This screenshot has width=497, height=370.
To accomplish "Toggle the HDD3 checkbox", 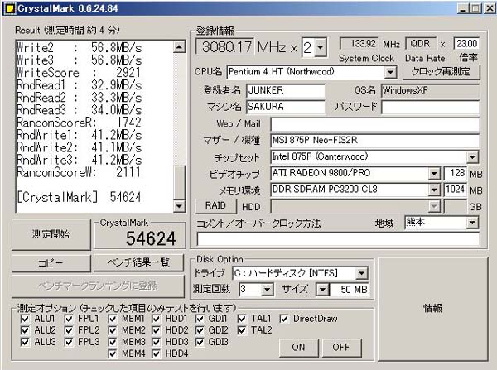I will coord(156,342).
